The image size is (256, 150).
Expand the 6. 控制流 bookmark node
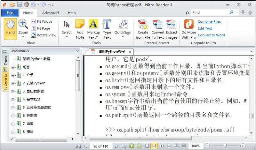13,116
